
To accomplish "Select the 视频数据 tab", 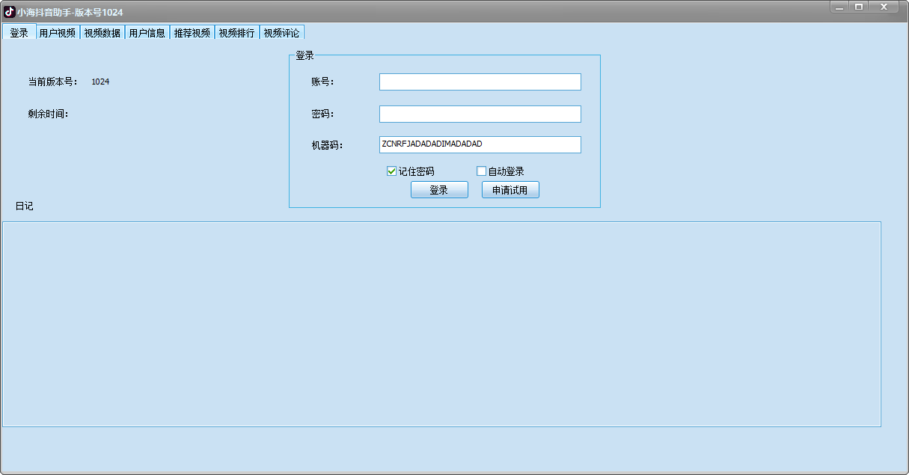I will (102, 33).
